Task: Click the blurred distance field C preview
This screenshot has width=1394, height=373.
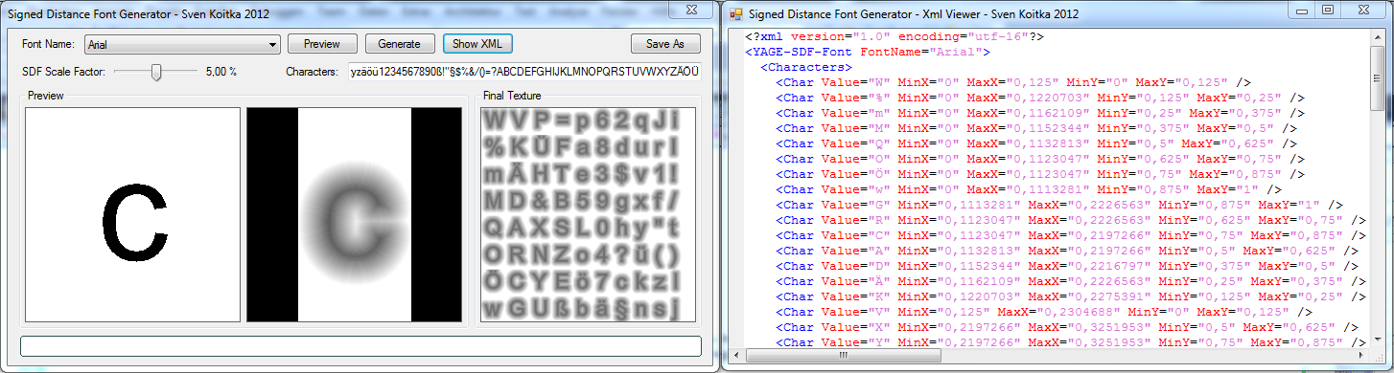Action: [x=355, y=214]
